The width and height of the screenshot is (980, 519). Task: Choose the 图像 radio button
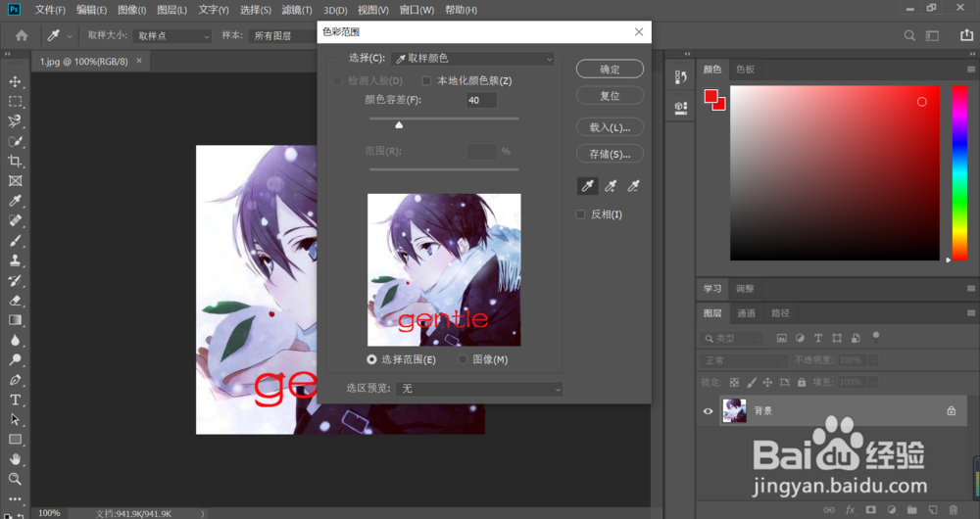point(463,359)
